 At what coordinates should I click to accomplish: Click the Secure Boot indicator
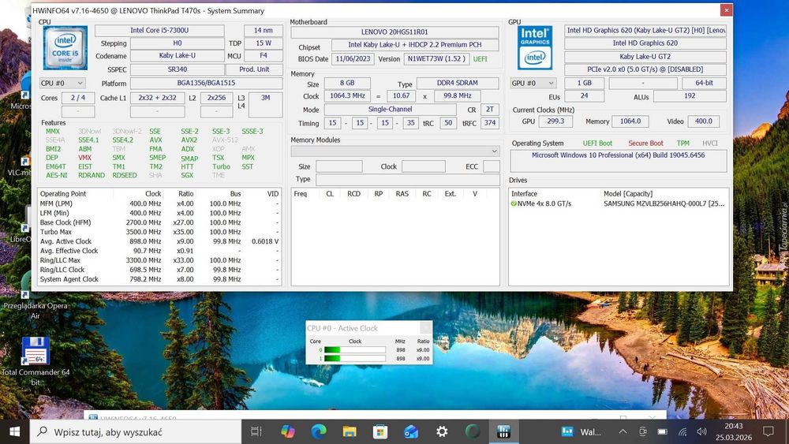click(645, 144)
